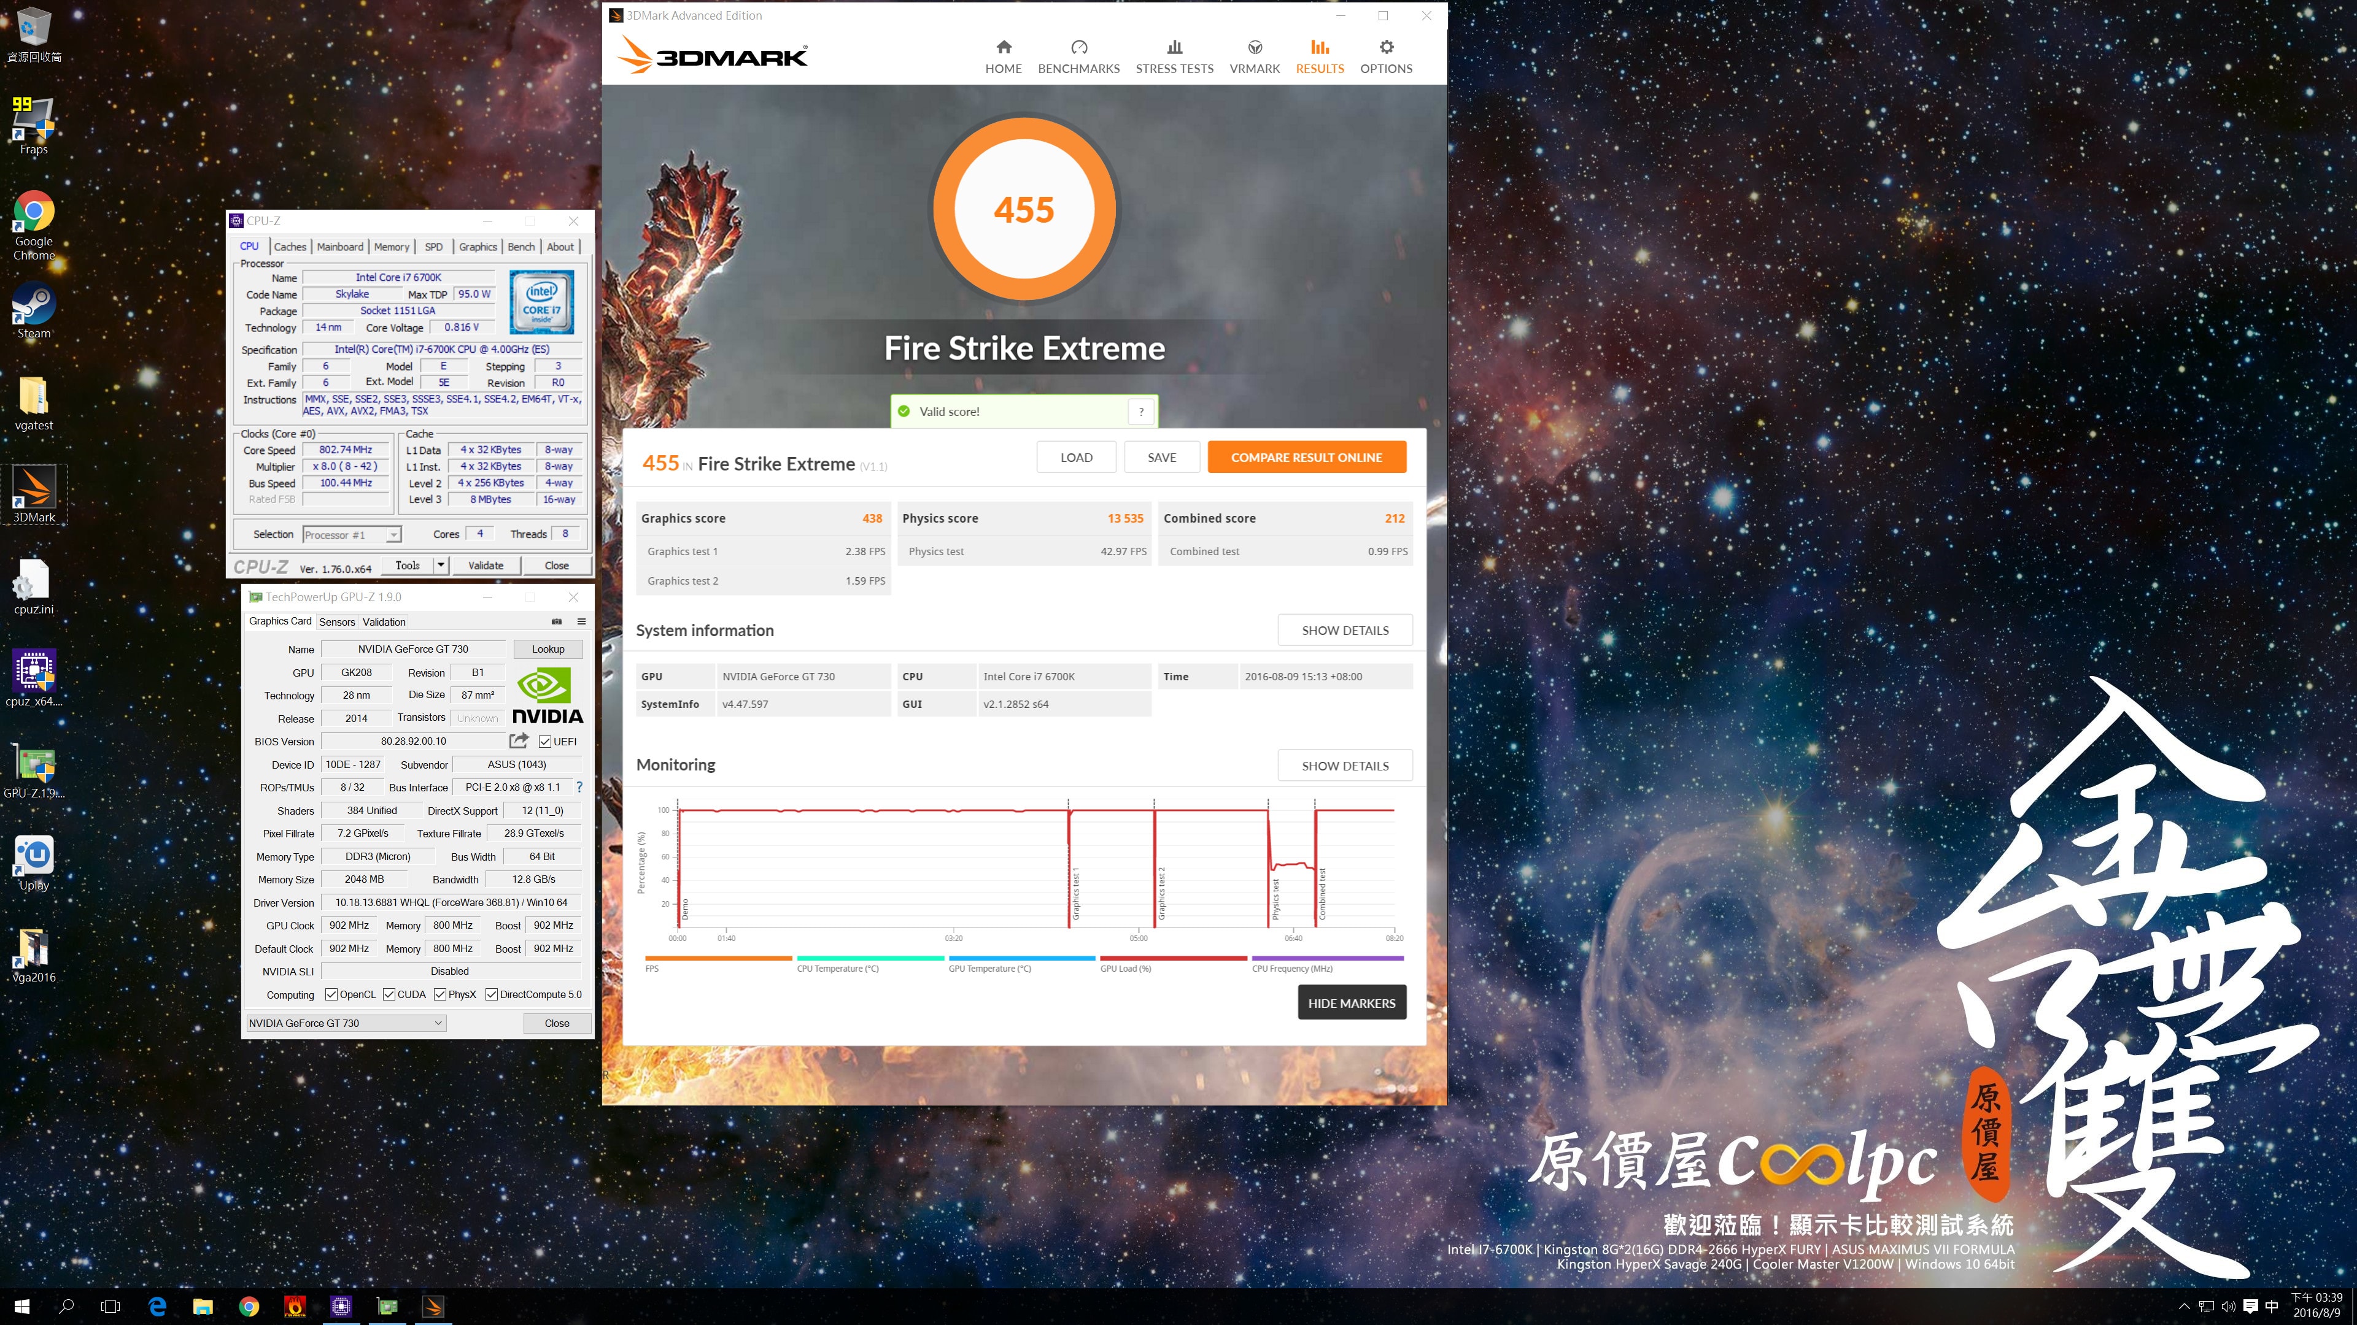The image size is (2357, 1325).
Task: Click HIDE MARKERS button
Action: tap(1352, 1002)
